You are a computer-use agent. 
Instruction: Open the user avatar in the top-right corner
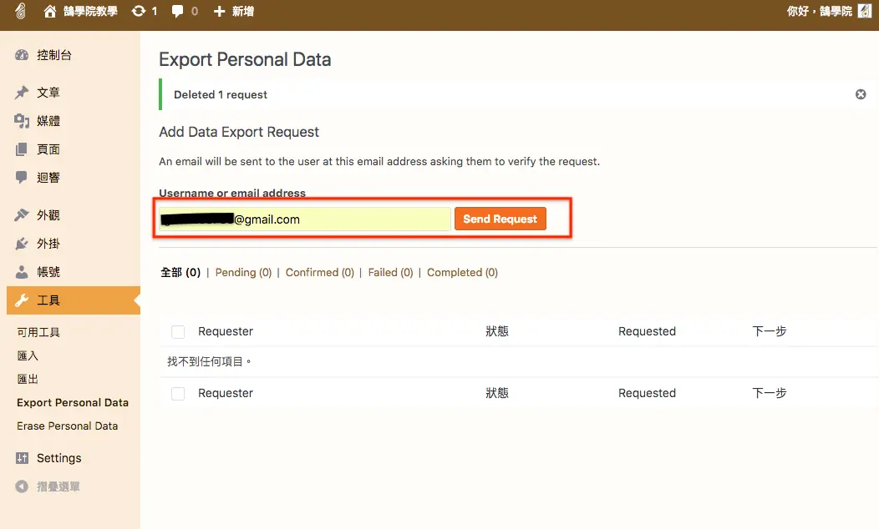coord(865,11)
